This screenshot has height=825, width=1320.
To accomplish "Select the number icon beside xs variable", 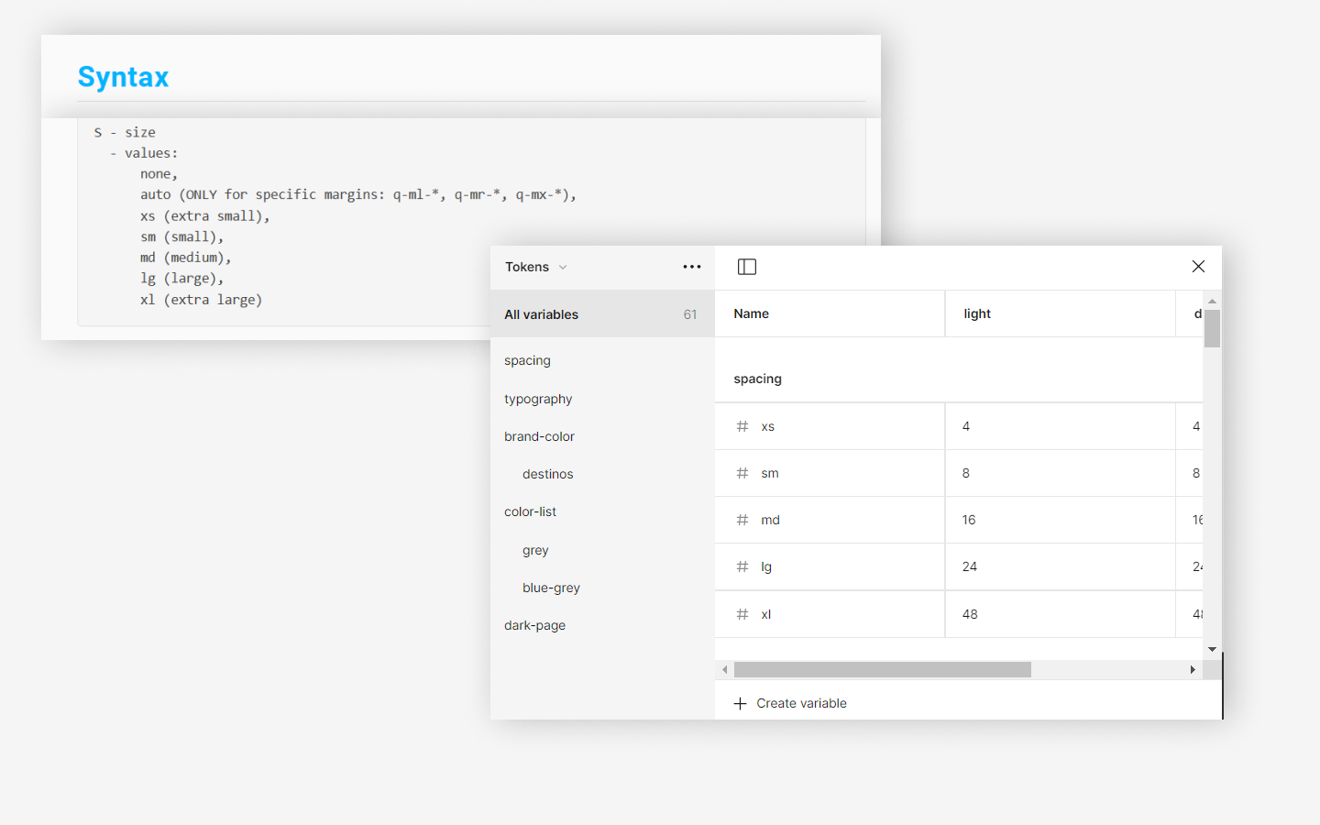I will pyautogui.click(x=742, y=425).
